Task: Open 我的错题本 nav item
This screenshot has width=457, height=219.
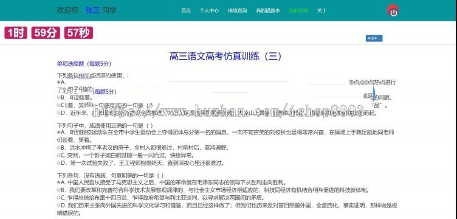Action: point(268,11)
